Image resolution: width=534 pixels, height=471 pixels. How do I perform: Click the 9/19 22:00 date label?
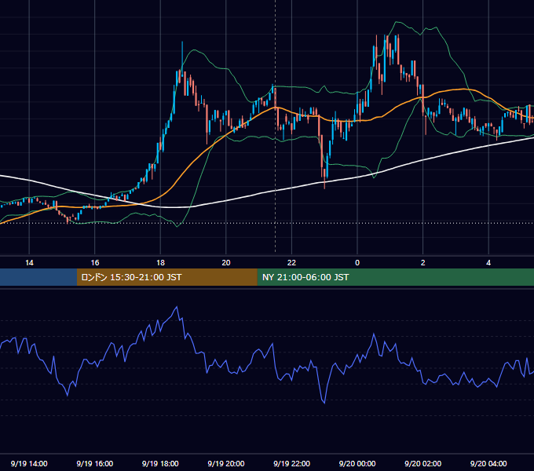coord(291,463)
